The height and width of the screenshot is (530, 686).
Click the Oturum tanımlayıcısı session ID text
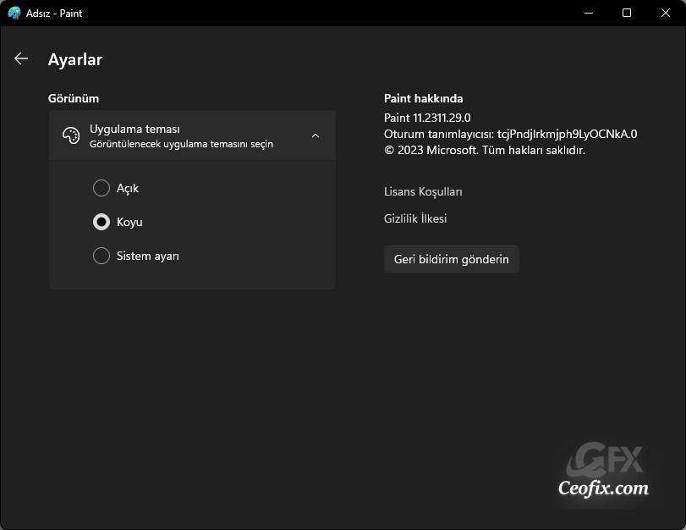pyautogui.click(x=511, y=134)
